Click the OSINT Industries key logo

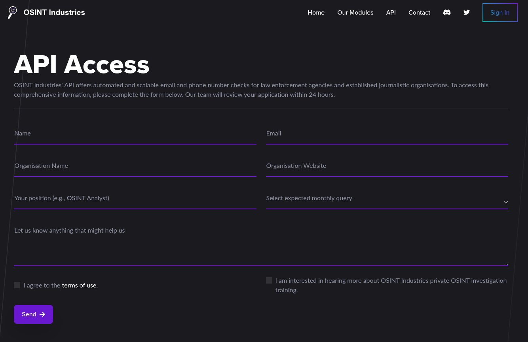(12, 12)
